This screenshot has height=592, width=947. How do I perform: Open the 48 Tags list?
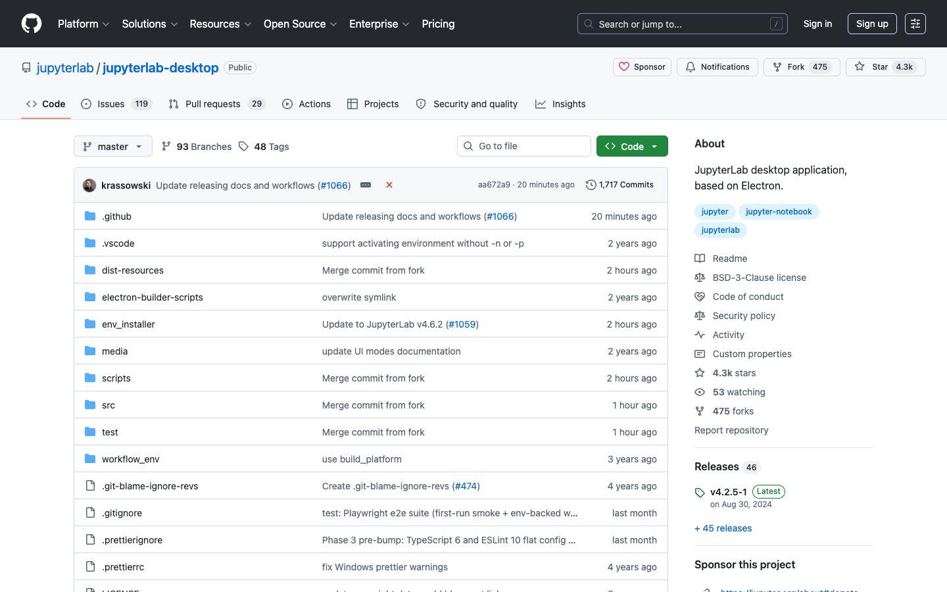coord(264,147)
